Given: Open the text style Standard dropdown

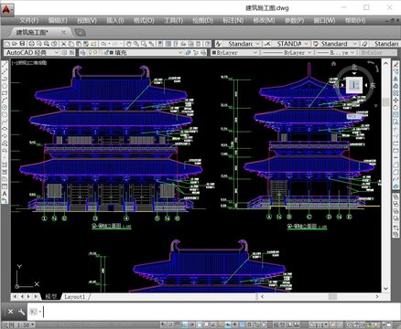Looking at the screenshot, I should click(x=257, y=44).
